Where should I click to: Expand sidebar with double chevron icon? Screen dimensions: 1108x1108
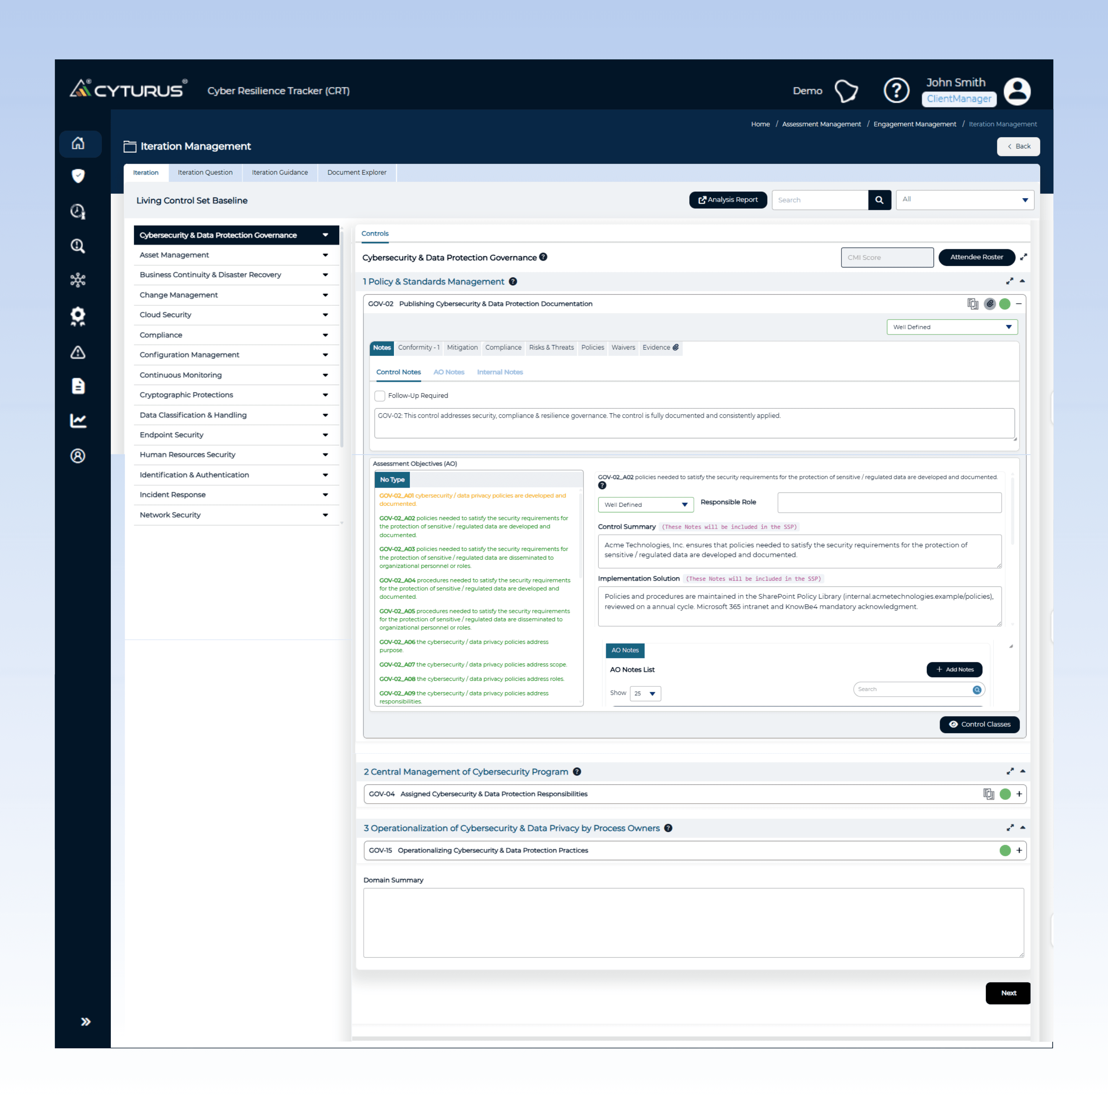tap(85, 1021)
